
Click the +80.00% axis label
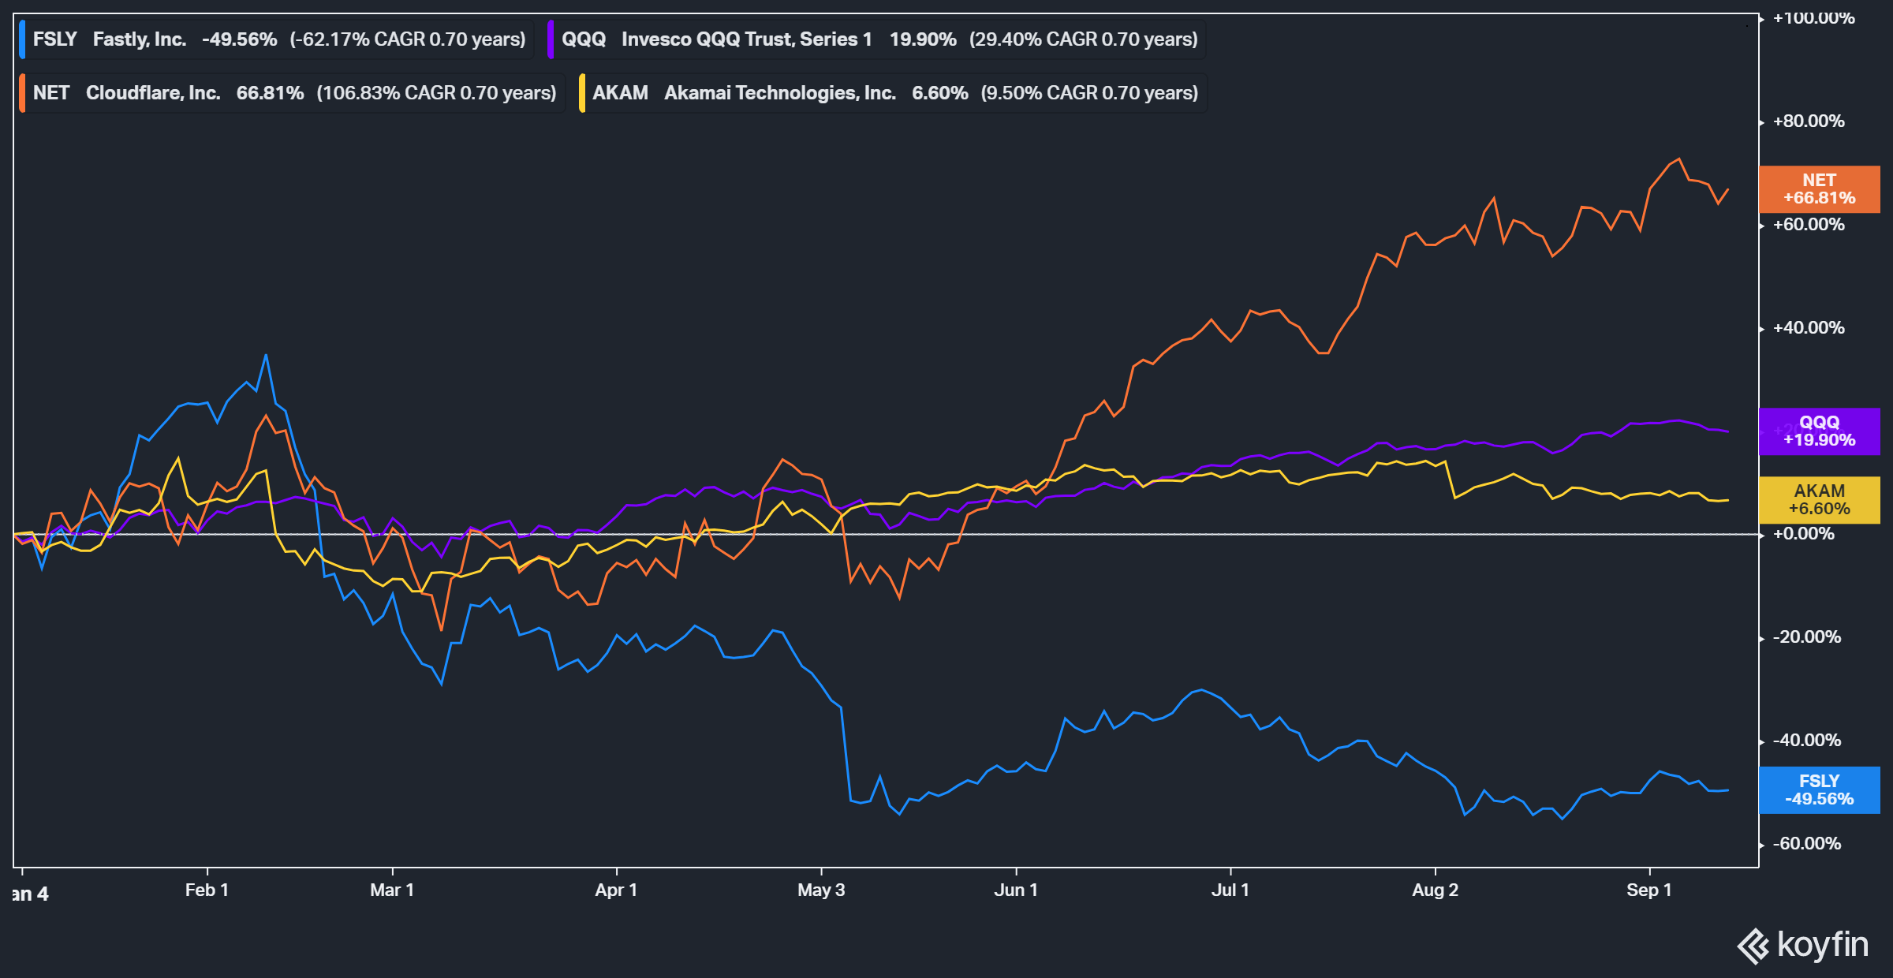(1809, 121)
